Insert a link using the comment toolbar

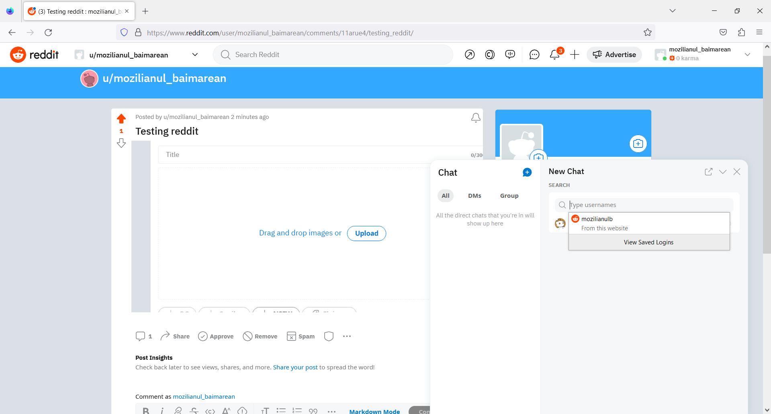point(178,410)
